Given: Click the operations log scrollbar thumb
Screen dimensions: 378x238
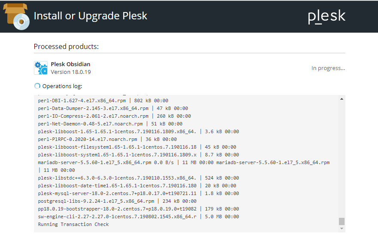Looking at the screenshot, I should coord(342,221).
